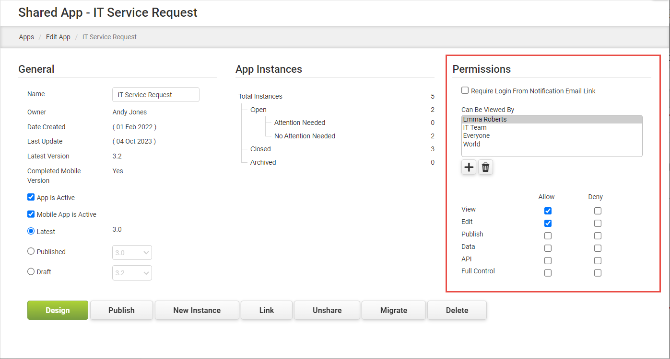The width and height of the screenshot is (670, 359).
Task: Toggle Require Login From Notification Email Link
Action: (x=465, y=90)
